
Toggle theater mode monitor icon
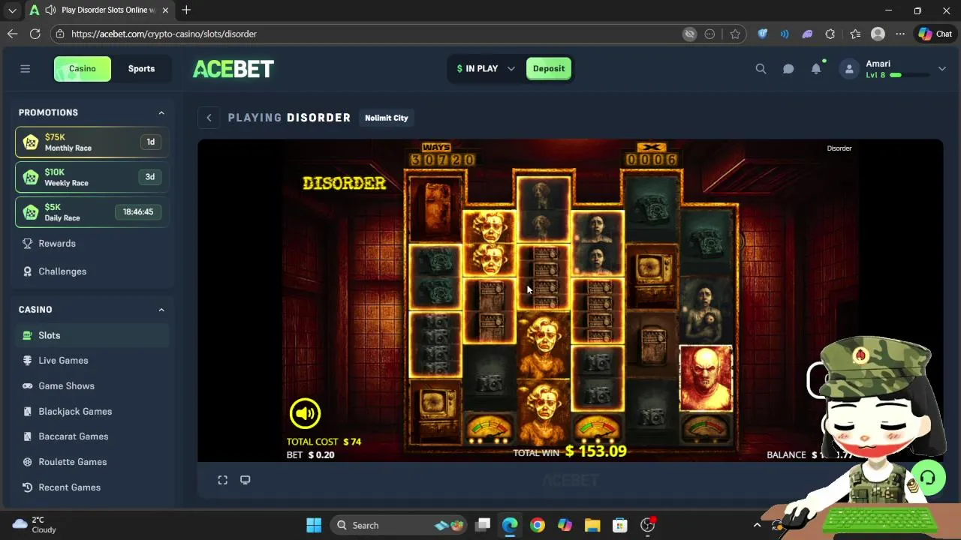coord(245,480)
